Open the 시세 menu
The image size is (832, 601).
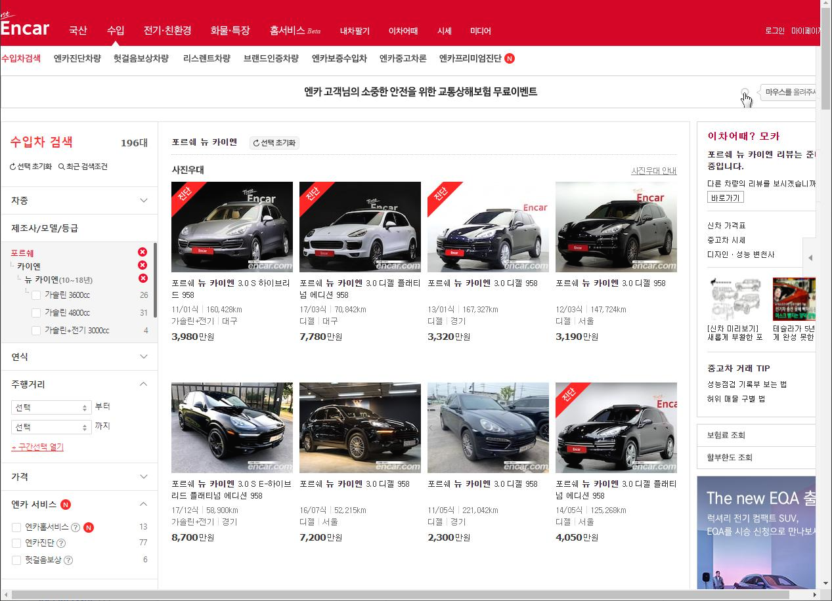pyautogui.click(x=445, y=31)
